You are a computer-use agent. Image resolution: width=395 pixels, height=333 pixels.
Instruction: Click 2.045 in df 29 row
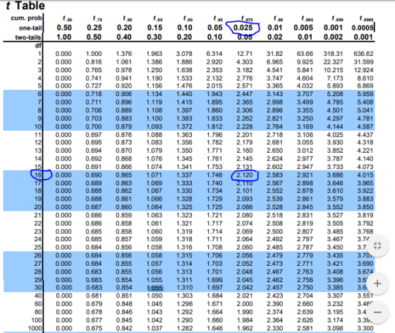click(x=244, y=280)
